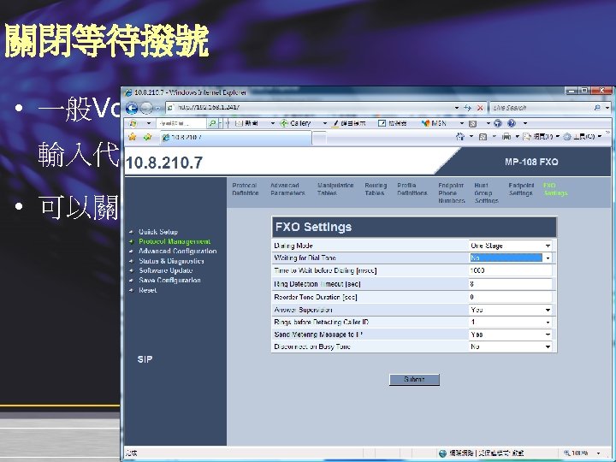
Task: Click the Add to Favorites icon
Action: click(148, 137)
